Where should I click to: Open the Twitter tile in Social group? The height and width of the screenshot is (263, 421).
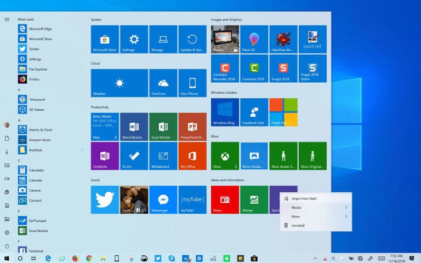click(105, 199)
